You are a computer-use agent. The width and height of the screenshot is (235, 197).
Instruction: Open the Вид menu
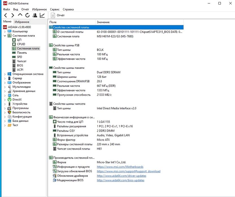tap(16, 9)
